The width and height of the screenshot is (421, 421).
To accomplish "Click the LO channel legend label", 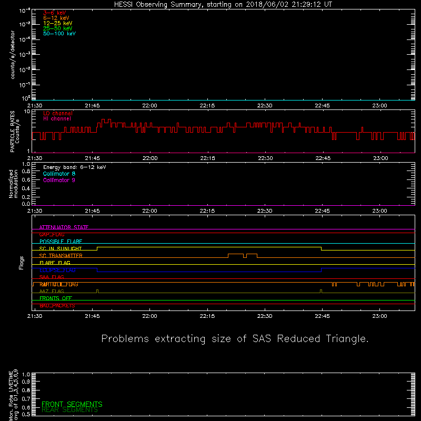I will click(58, 113).
